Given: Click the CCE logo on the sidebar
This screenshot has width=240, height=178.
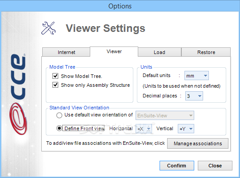Looking at the screenshot, I should click(18, 77).
